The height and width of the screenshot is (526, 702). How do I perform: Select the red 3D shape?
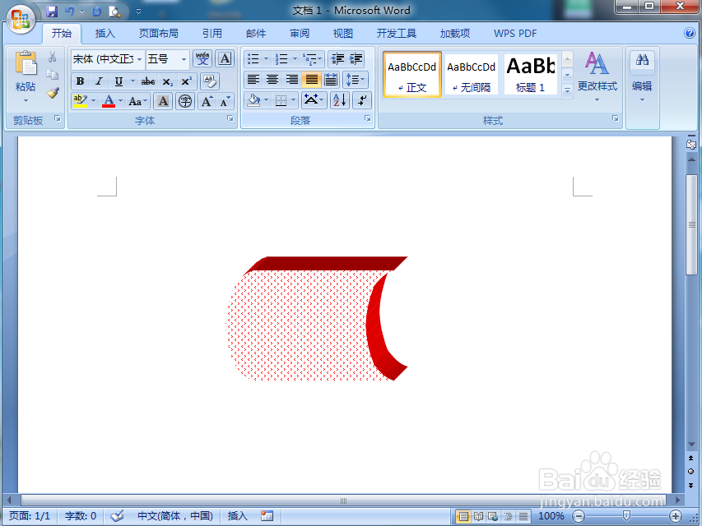pos(317,318)
